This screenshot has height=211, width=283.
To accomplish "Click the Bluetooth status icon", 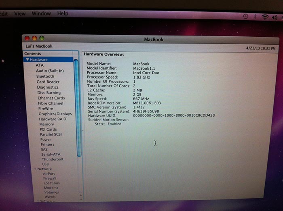I will [x=255, y=17].
